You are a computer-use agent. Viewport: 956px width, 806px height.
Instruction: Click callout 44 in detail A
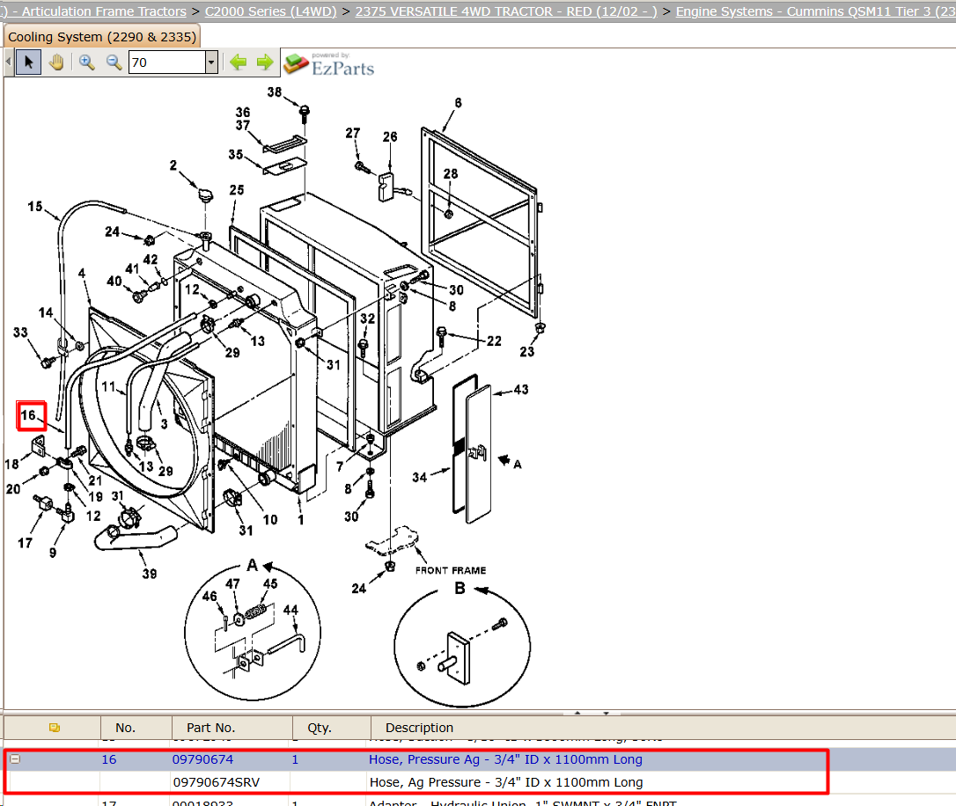tap(290, 610)
